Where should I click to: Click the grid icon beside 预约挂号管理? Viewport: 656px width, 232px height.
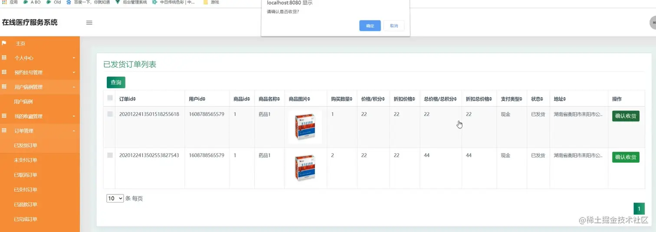pos(4,72)
